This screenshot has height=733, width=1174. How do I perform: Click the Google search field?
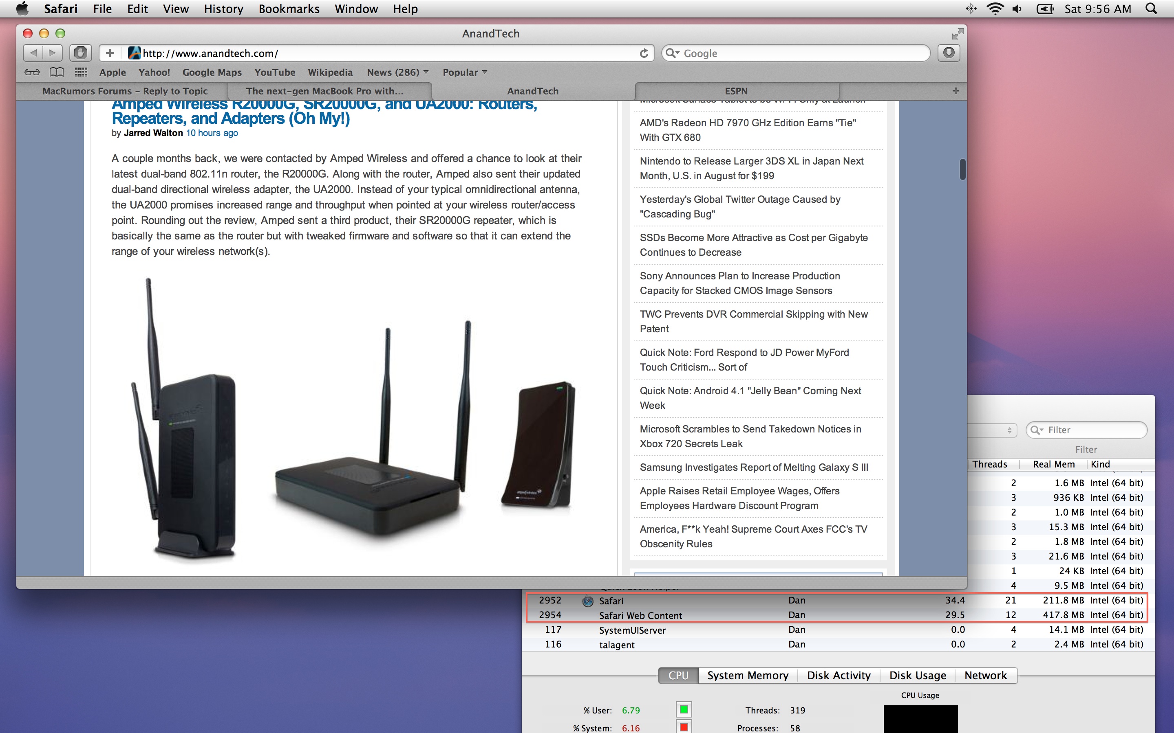[796, 53]
